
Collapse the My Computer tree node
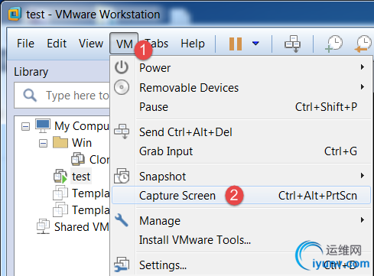point(25,126)
